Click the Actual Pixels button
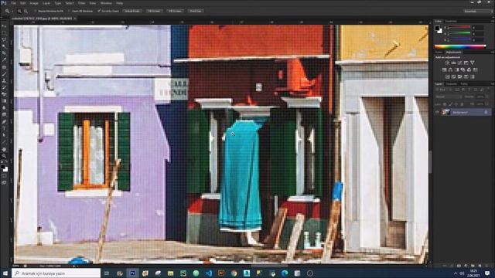495x278 pixels. [x=131, y=11]
